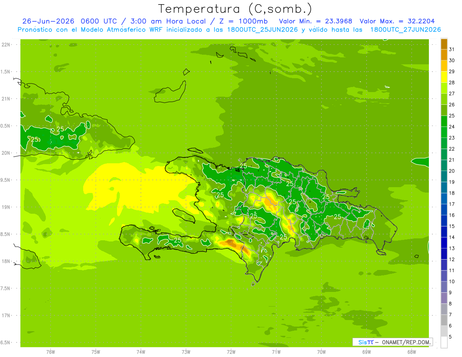The height and width of the screenshot is (357, 462).
Task: Click the "71W" longitude label
Action: click(276, 352)
